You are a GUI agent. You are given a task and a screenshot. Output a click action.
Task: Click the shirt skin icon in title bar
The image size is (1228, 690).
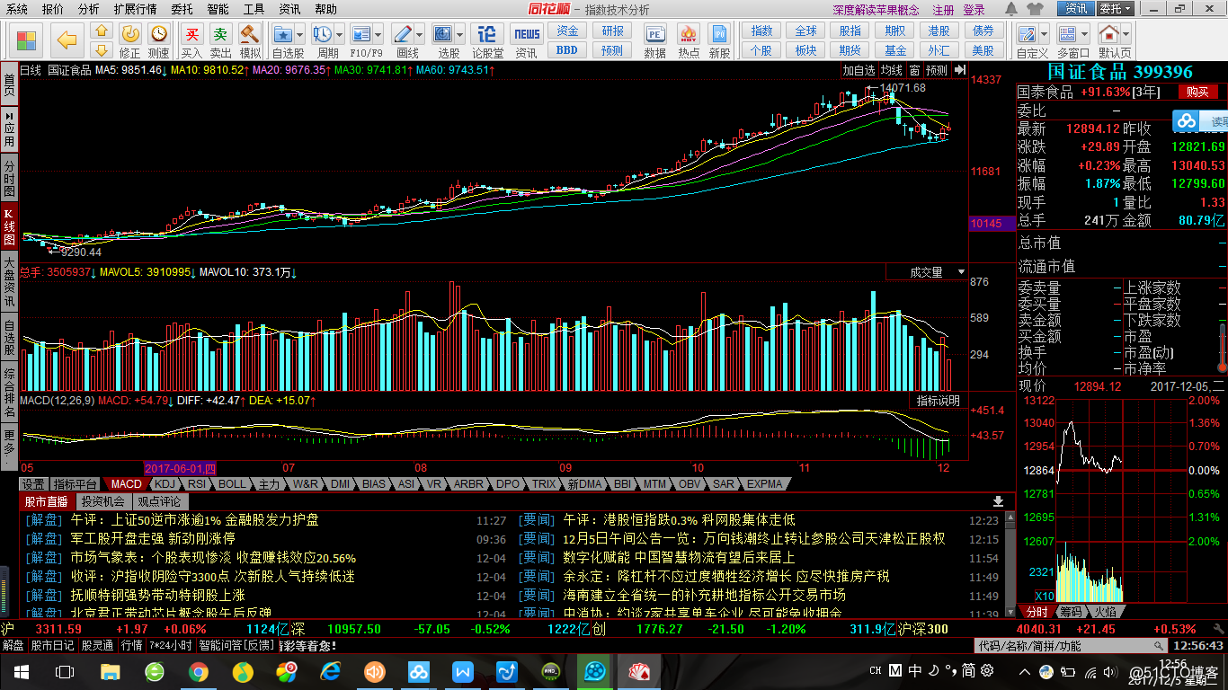tap(1035, 9)
